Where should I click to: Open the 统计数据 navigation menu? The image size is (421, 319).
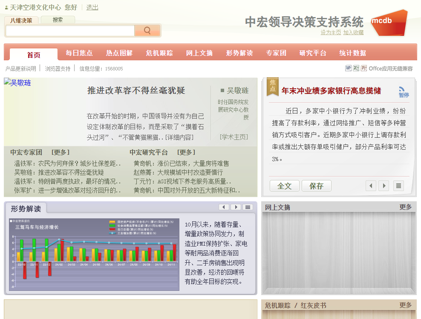tap(352, 53)
